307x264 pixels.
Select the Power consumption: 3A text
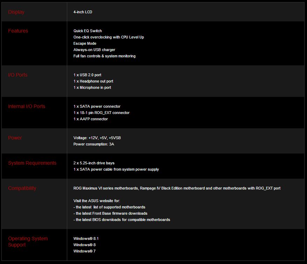(x=93, y=144)
